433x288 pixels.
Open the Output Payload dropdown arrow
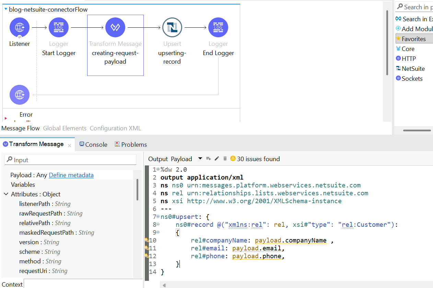pyautogui.click(x=200, y=159)
